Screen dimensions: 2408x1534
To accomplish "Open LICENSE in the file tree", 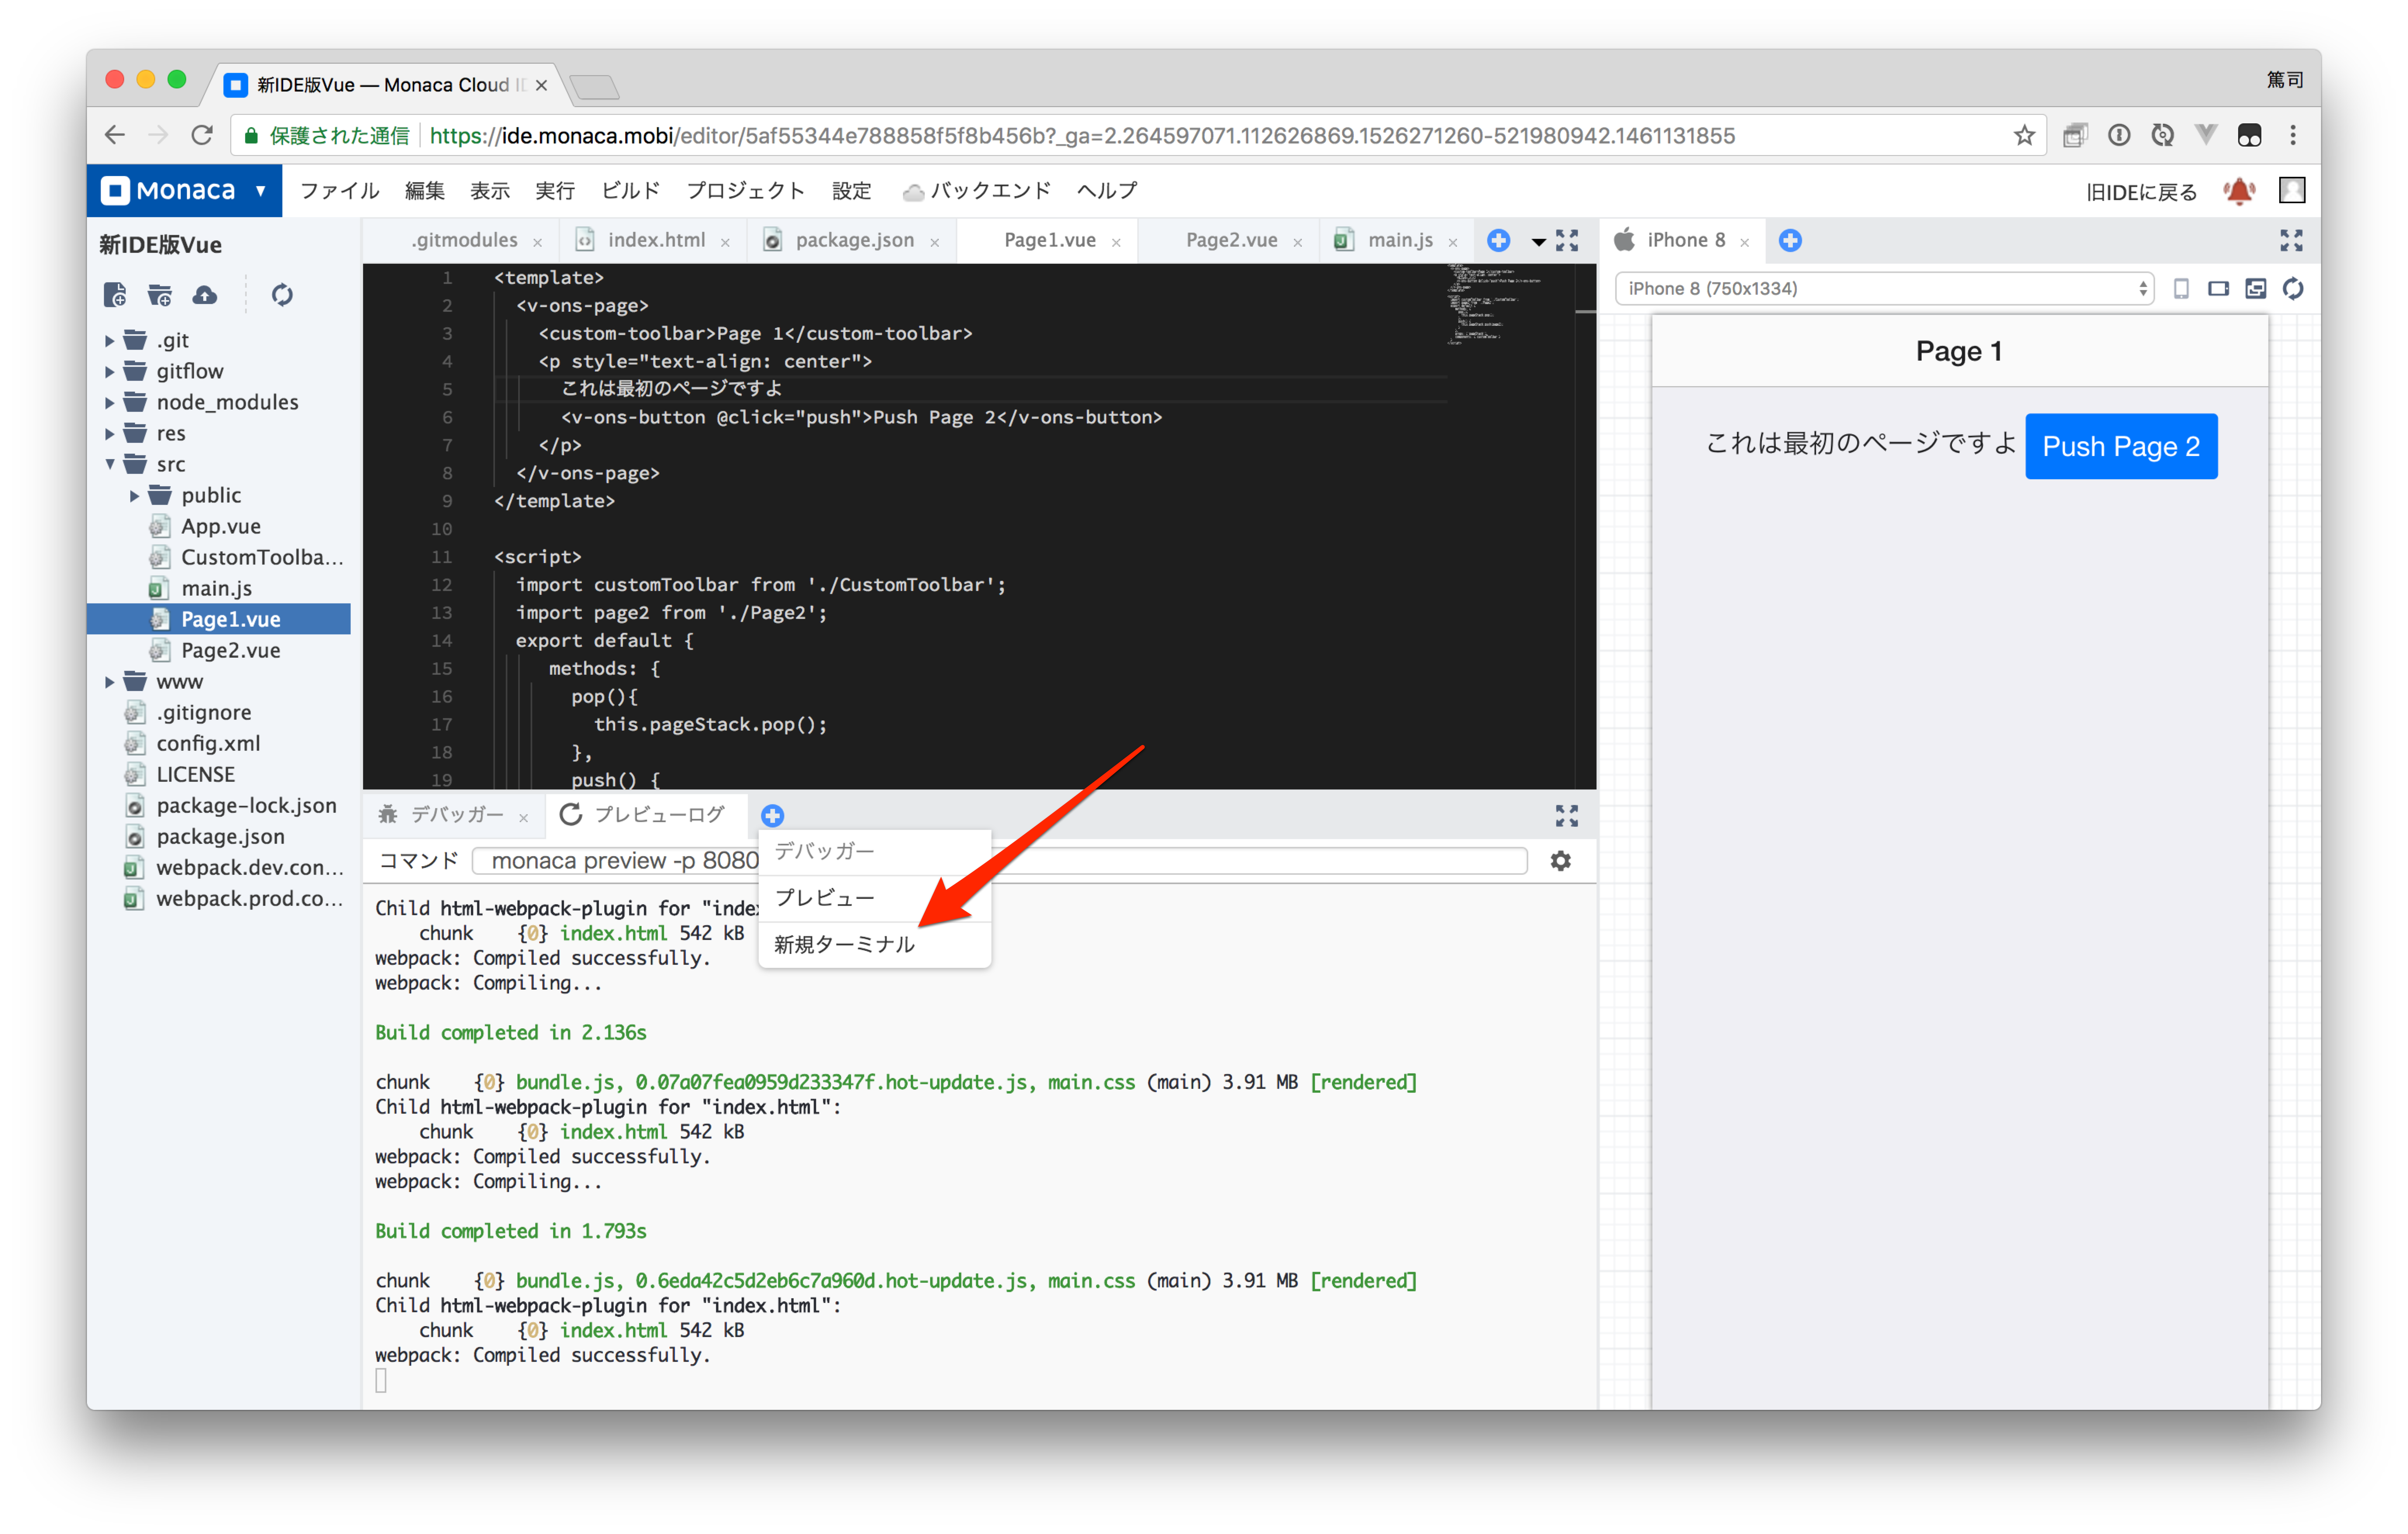I will pos(195,775).
